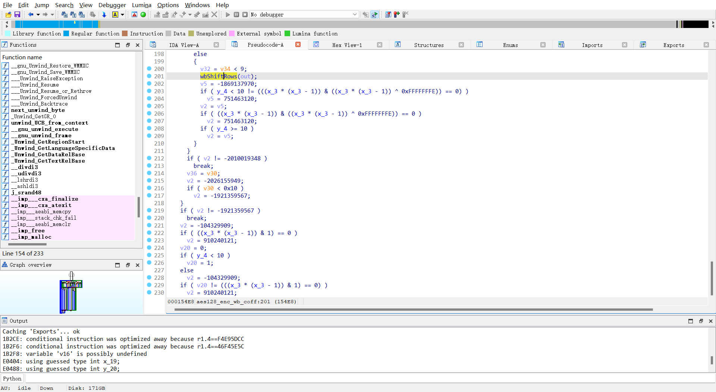This screenshot has height=392, width=716.
Task: Click the wbShiftRows call on line 201
Action: 219,76
